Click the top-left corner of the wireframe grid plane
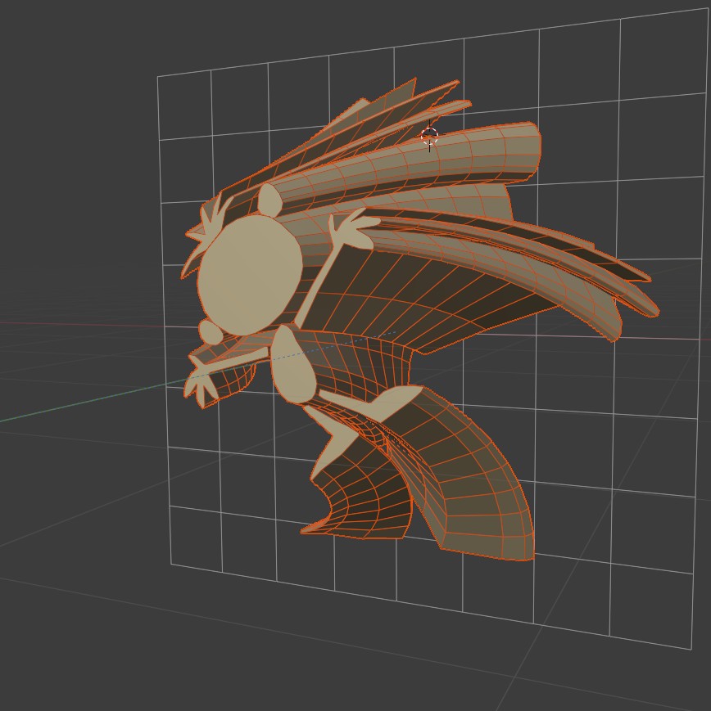711x711 pixels. [158, 78]
